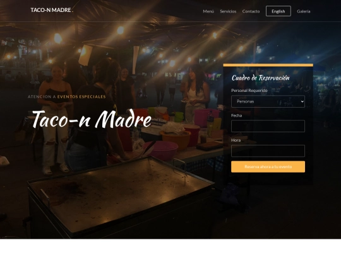This screenshot has width=341, height=255.
Task: Click the Hora label
Action: pyautogui.click(x=236, y=140)
